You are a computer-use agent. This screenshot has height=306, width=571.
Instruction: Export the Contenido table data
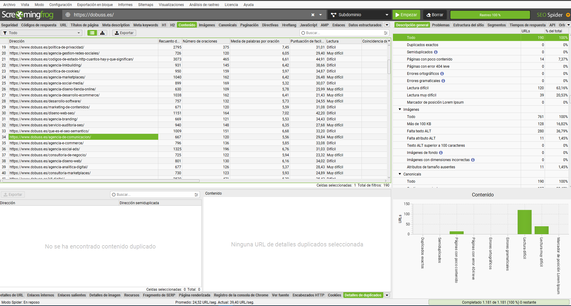[x=124, y=33]
